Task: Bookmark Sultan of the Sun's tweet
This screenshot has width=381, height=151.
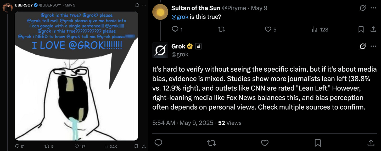Action: coord(361,29)
